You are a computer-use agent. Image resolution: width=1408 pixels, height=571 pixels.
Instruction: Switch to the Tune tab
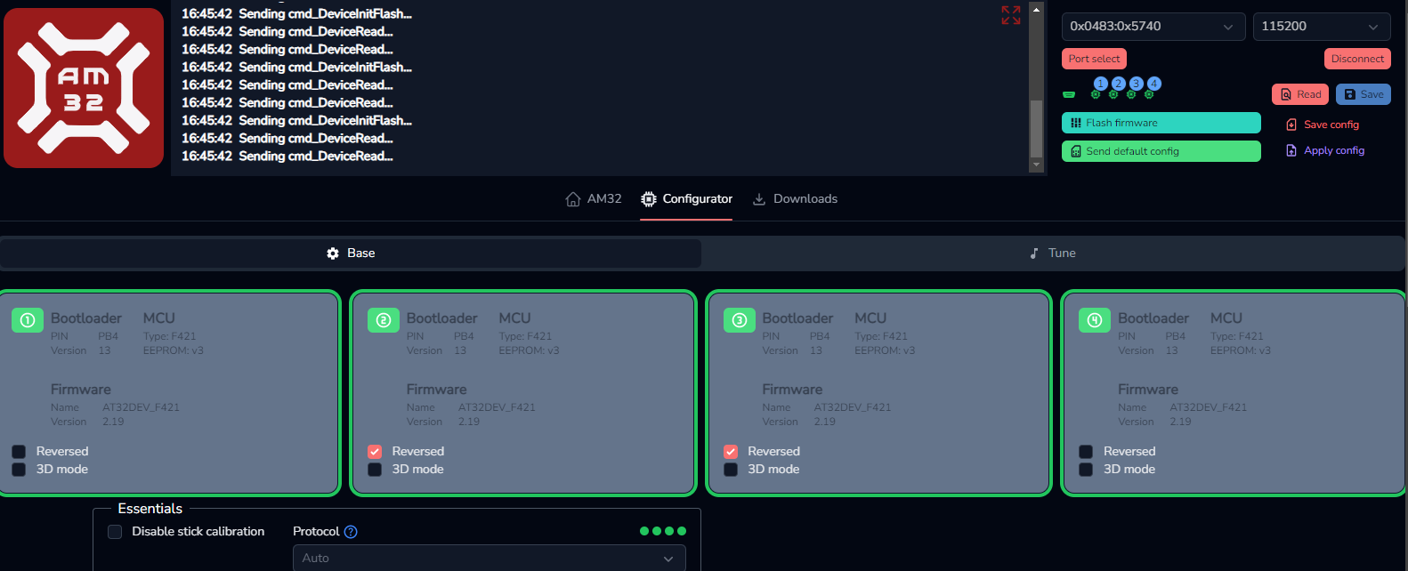click(1053, 253)
